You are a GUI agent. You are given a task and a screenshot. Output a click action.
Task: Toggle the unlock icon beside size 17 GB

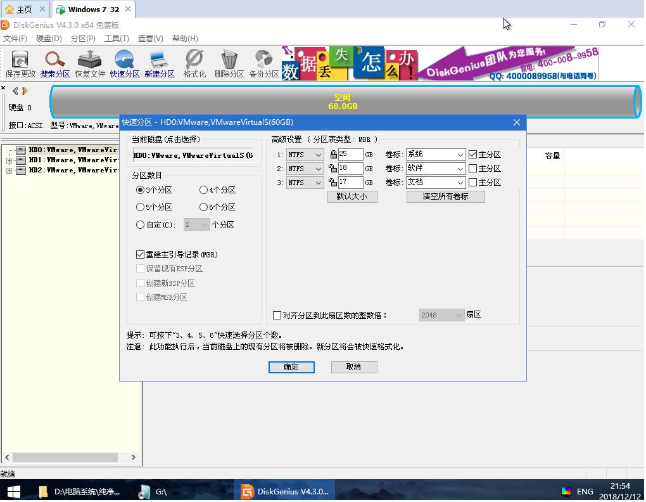click(333, 182)
